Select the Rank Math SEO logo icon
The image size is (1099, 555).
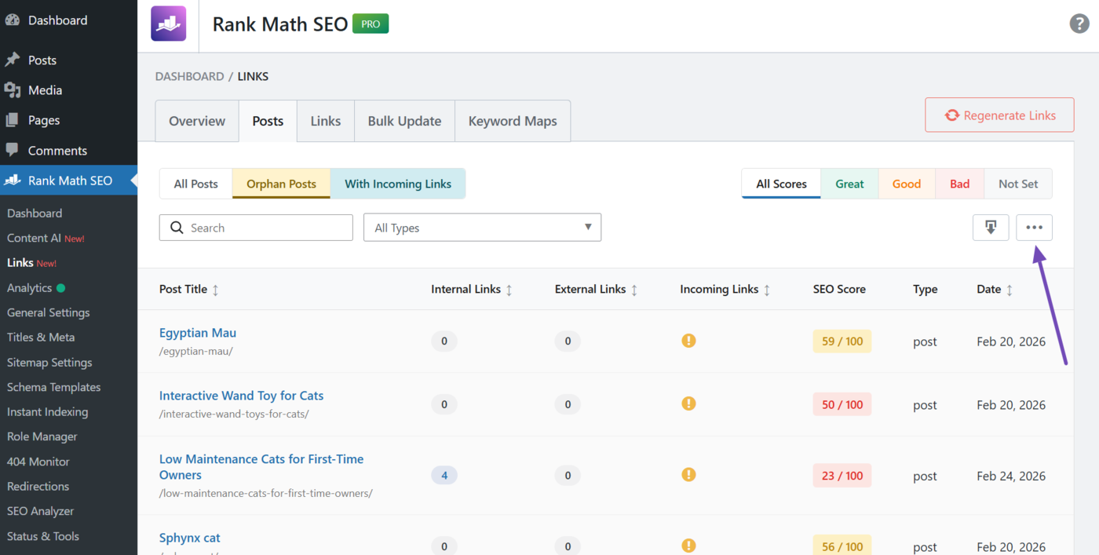[168, 24]
